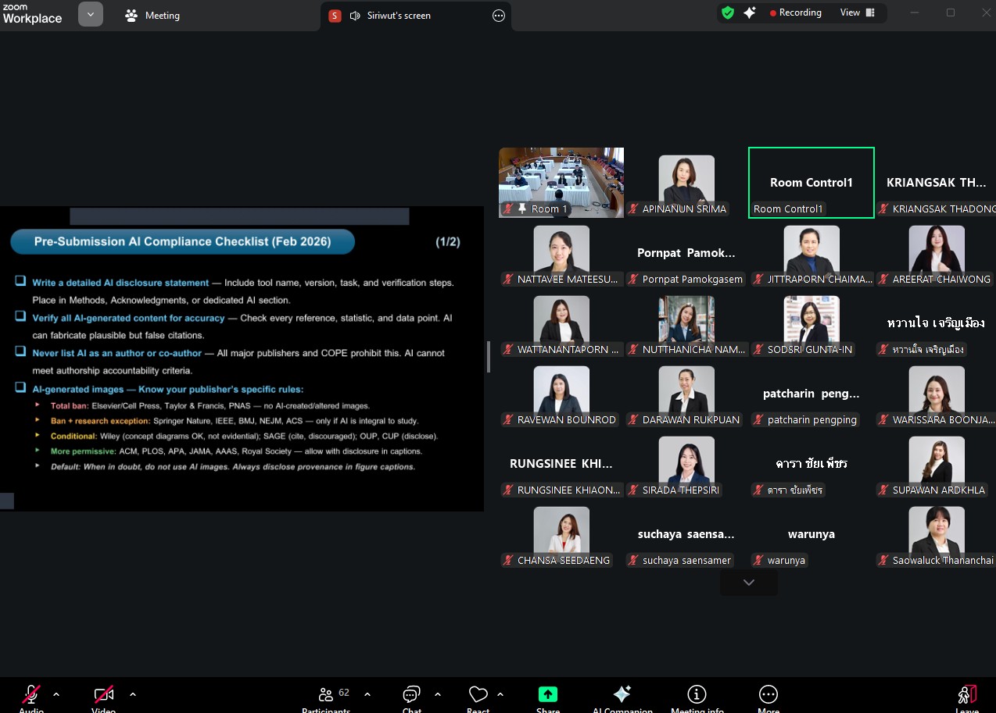Click the Leave meeting icon
This screenshot has width=996, height=713.
[x=967, y=694]
